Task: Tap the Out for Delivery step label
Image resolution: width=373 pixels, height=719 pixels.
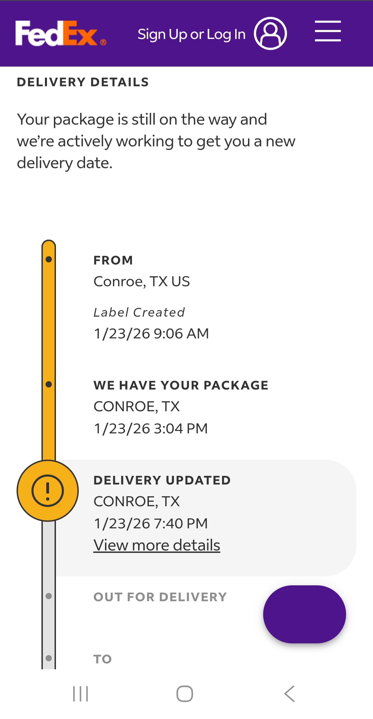Action: pyautogui.click(x=160, y=597)
